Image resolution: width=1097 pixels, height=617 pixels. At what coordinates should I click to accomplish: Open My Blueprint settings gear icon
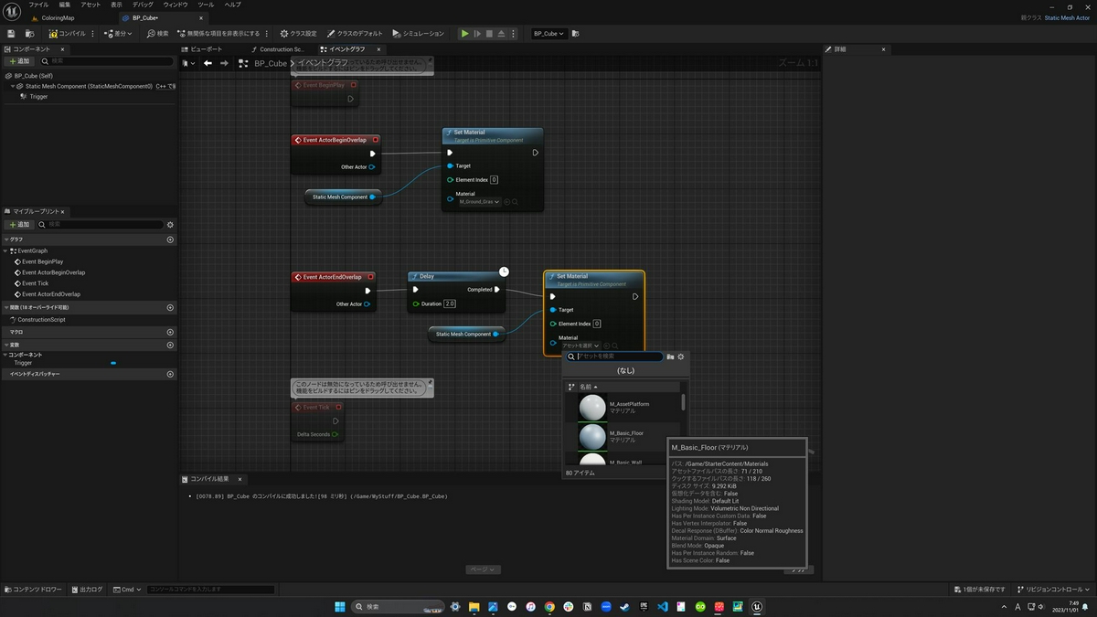(x=170, y=224)
